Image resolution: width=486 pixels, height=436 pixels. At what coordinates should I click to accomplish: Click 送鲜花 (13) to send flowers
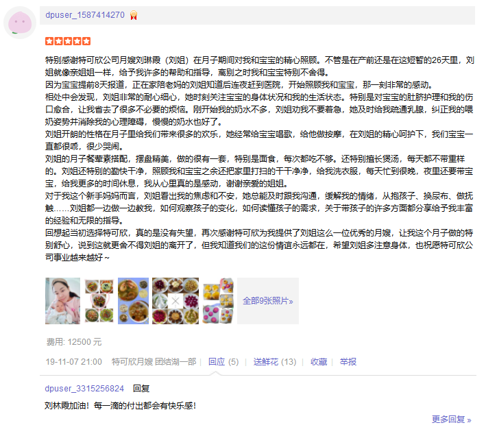pyautogui.click(x=275, y=362)
